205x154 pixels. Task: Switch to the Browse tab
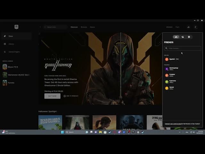click(x=84, y=27)
